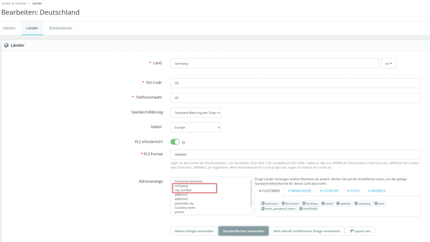Click the 'address2' line in Adressanzeige
This screenshot has width=430, height=242.
click(181, 199)
